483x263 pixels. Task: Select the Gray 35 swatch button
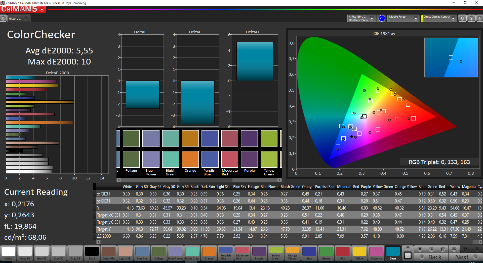tap(75, 253)
